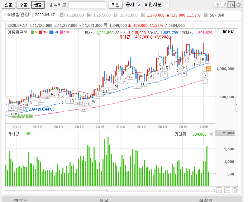Click the green 5-day MA swatch
The width and height of the screenshot is (248, 202).
[32, 32]
